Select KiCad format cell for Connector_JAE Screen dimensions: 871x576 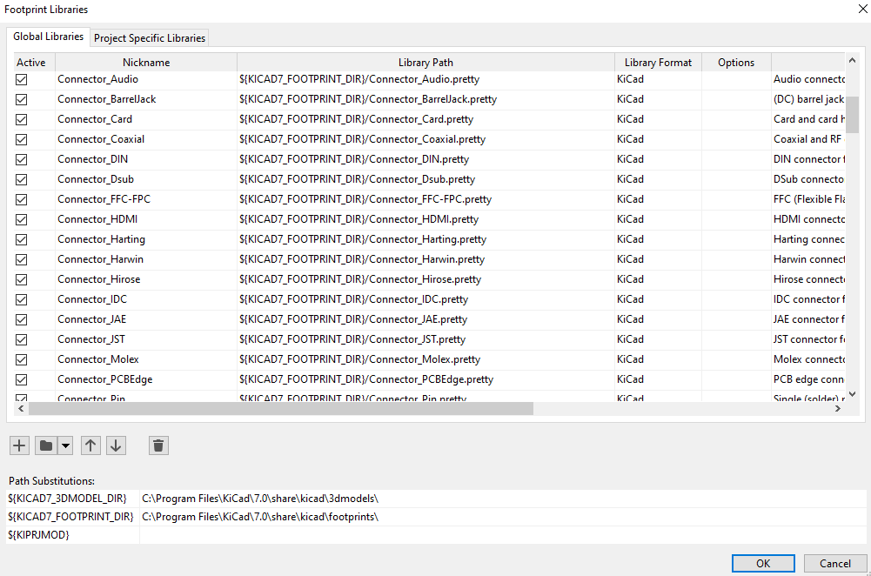point(658,319)
